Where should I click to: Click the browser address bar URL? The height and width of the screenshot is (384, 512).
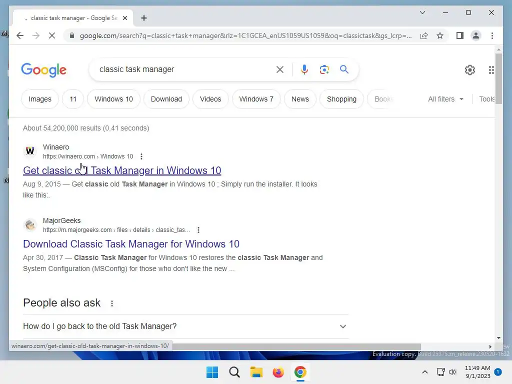pyautogui.click(x=245, y=35)
